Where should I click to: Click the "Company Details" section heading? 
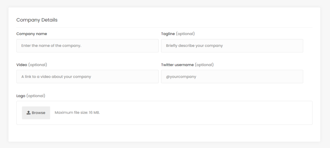pos(37,20)
